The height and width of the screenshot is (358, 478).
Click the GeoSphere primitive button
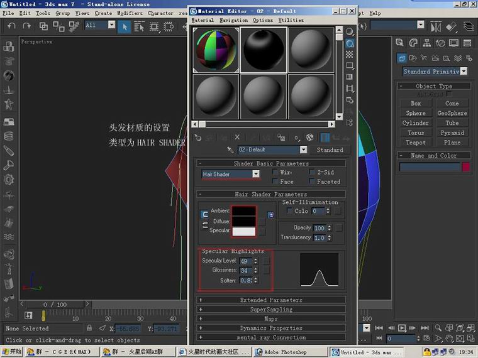coord(452,113)
